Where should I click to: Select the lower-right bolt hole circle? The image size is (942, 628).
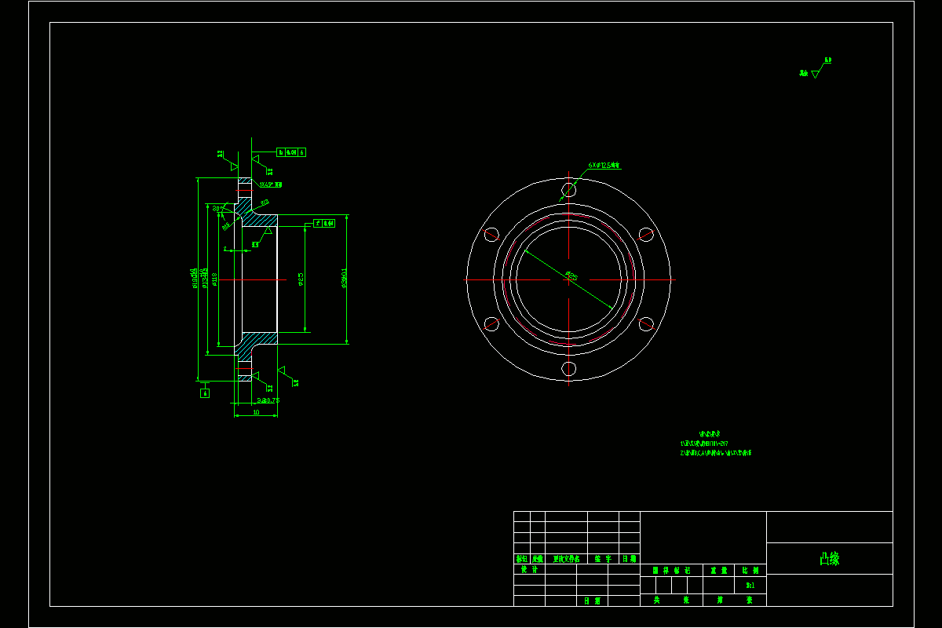click(x=646, y=323)
